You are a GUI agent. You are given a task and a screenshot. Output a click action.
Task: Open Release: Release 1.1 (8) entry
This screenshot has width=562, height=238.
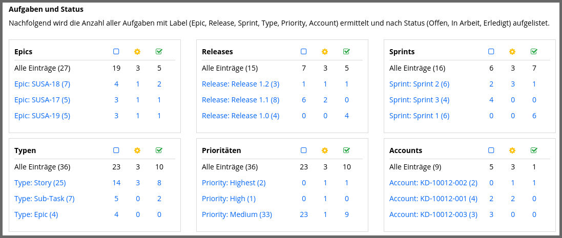(240, 100)
